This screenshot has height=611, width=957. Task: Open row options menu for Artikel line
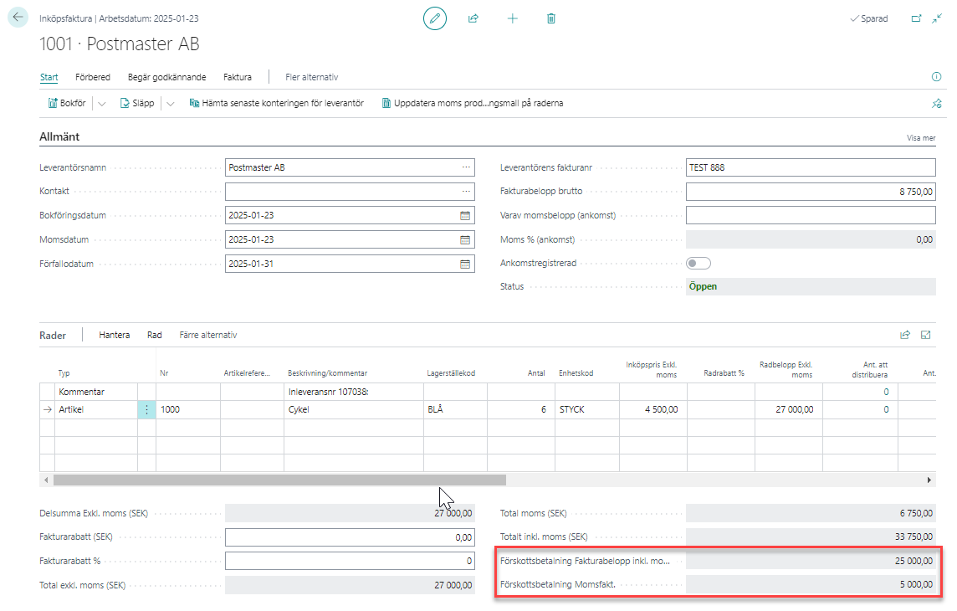coord(146,410)
